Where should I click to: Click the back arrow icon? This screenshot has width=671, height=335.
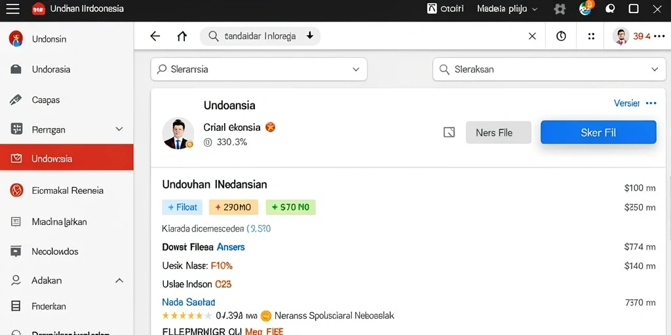[x=155, y=37]
